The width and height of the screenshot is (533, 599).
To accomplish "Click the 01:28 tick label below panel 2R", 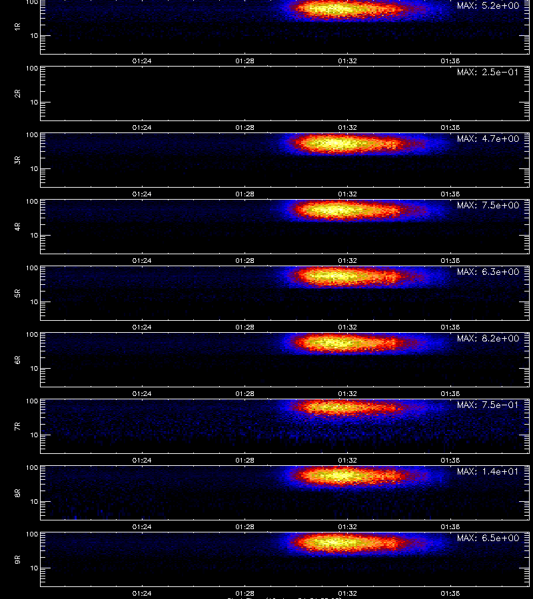I will pyautogui.click(x=245, y=127).
